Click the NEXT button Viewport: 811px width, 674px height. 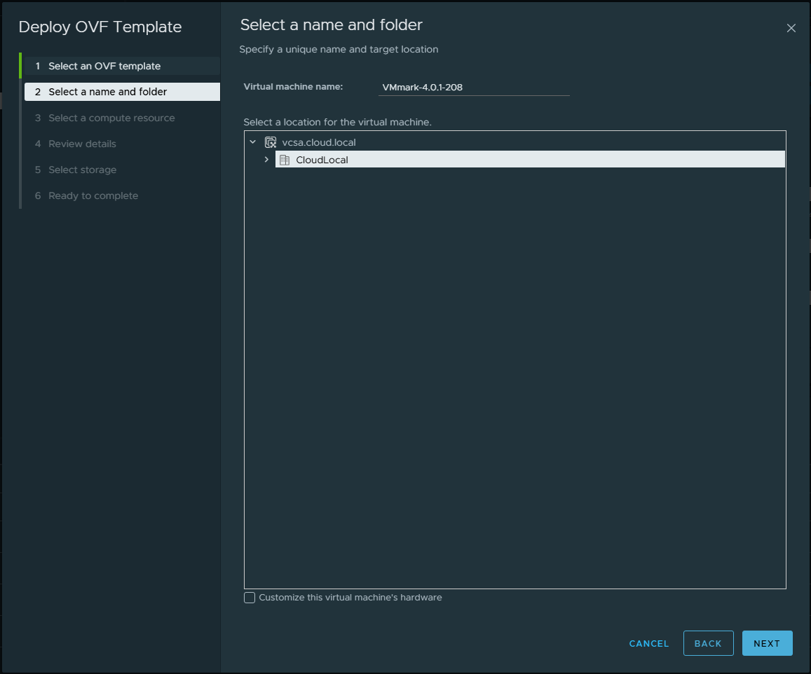(767, 643)
